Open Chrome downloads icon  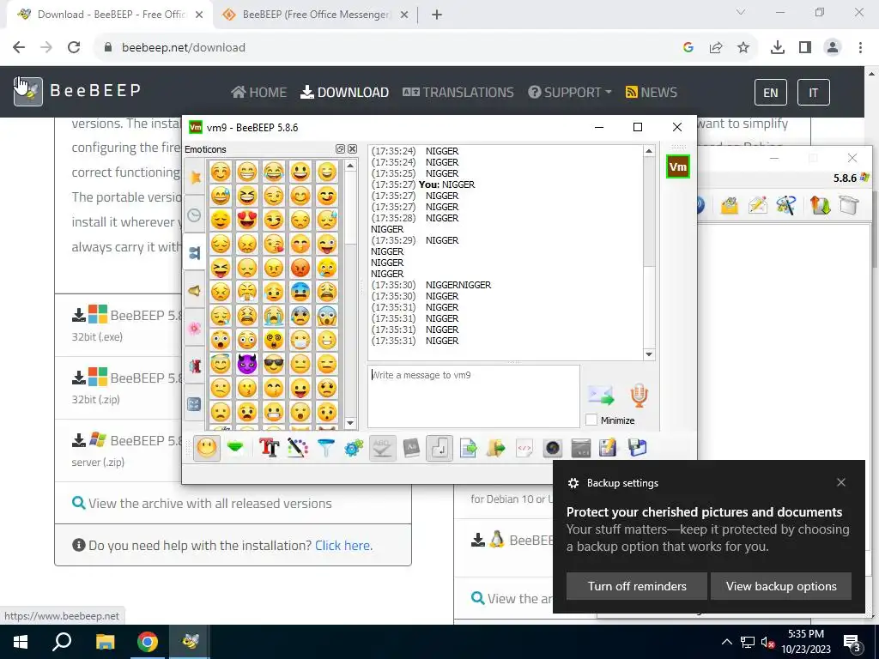(778, 48)
